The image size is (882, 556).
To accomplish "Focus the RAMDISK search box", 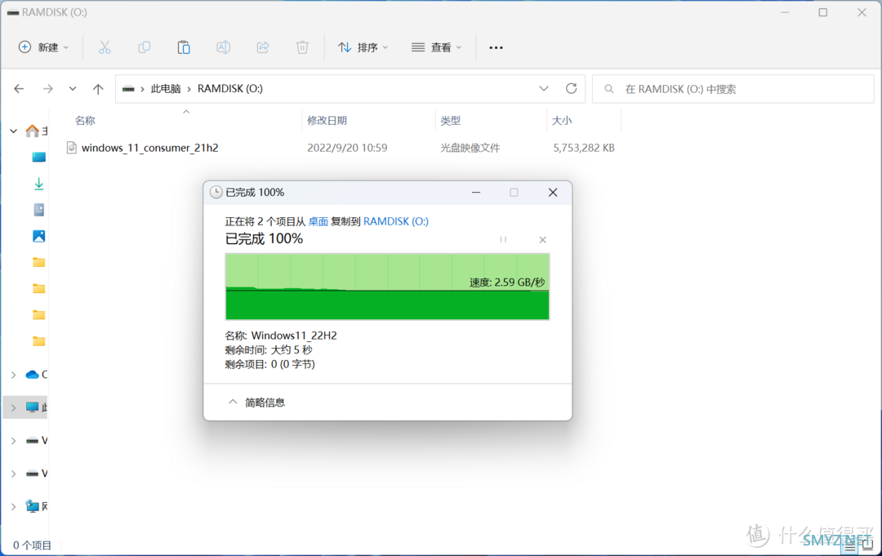I will tap(733, 89).
